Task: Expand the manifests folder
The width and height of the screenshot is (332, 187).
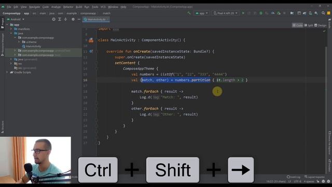Action: [11, 29]
